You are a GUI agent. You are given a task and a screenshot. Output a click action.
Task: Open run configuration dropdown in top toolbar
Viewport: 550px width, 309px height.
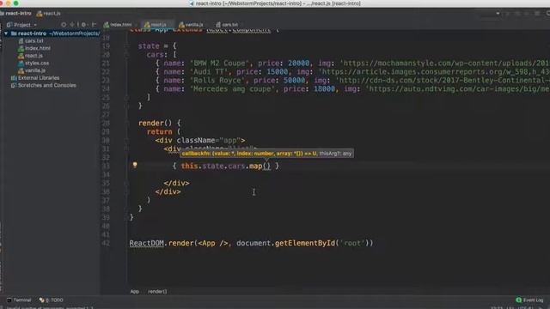498,14
